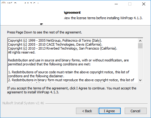Go back with the < Back button

(x=87, y=111)
